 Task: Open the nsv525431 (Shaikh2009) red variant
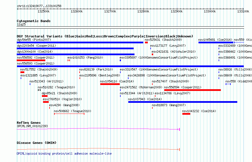[x=146, y=42]
